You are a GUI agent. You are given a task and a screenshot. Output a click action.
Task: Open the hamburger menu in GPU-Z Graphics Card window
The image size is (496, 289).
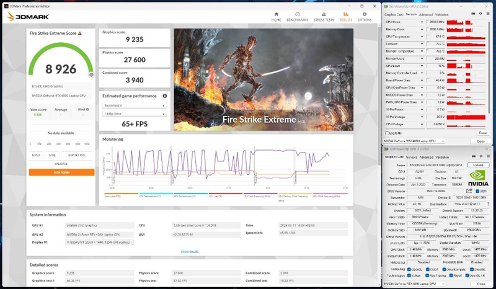(x=488, y=156)
